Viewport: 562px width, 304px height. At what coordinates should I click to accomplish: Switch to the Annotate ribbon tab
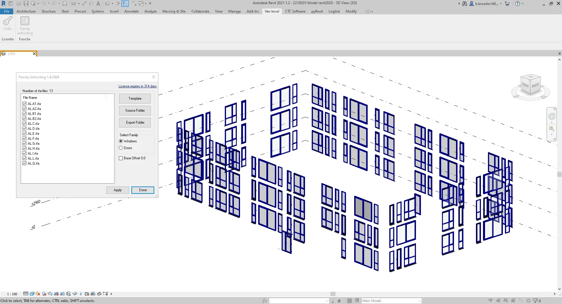(131, 11)
